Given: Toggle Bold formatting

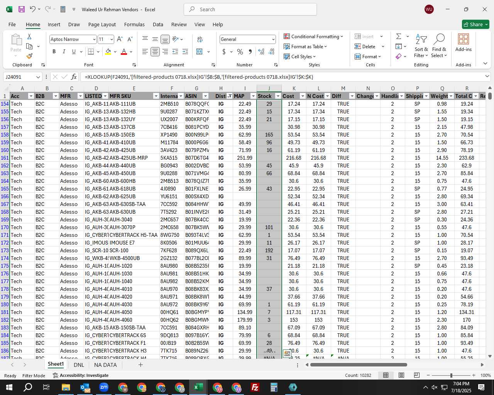Looking at the screenshot, I should 54,52.
